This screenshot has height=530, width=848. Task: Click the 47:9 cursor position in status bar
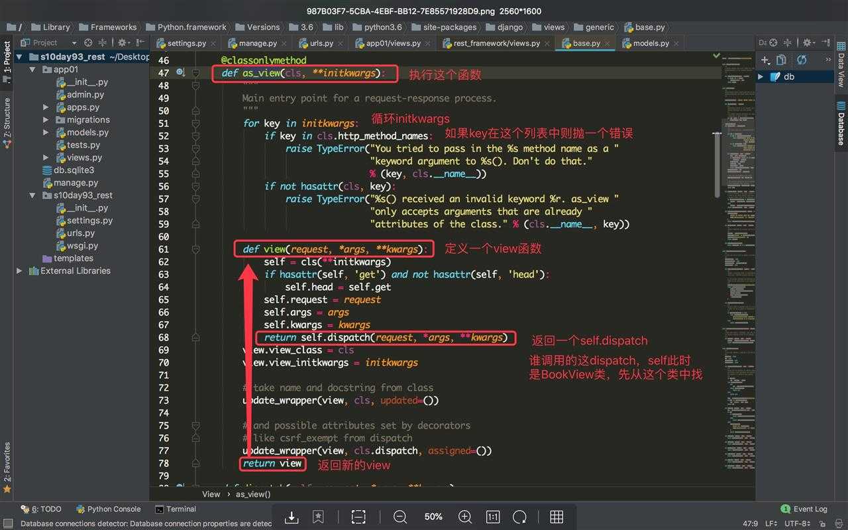(x=751, y=524)
